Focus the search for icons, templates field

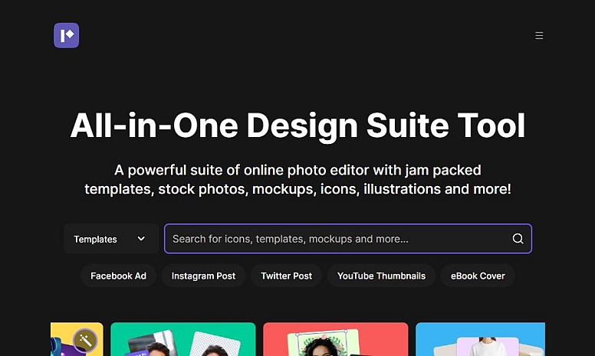(348, 239)
